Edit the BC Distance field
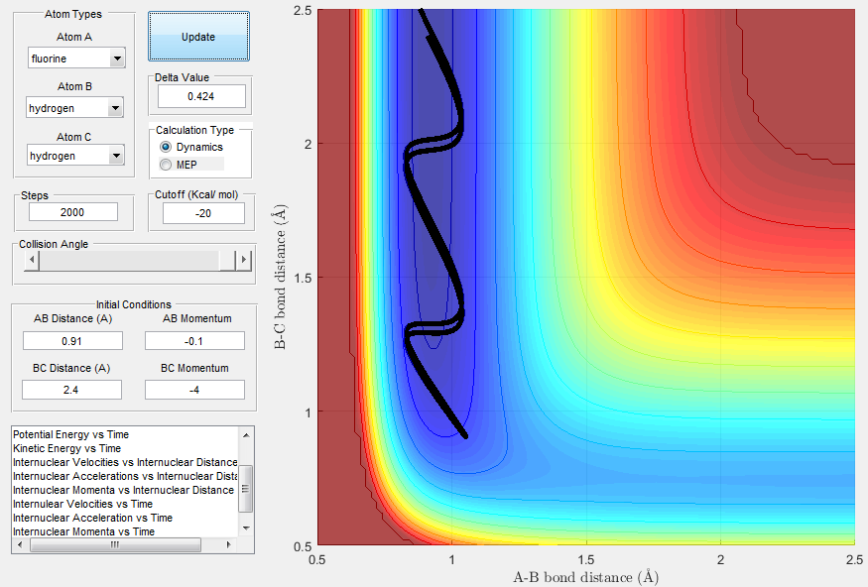868x587 pixels. tap(72, 390)
